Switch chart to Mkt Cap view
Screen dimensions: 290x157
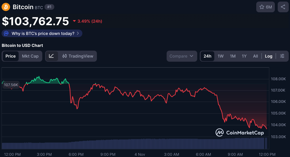(x=30, y=56)
